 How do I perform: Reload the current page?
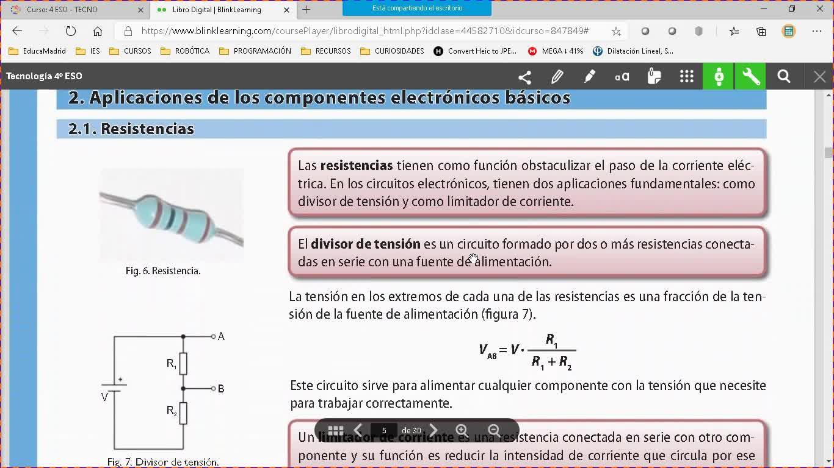point(71,31)
